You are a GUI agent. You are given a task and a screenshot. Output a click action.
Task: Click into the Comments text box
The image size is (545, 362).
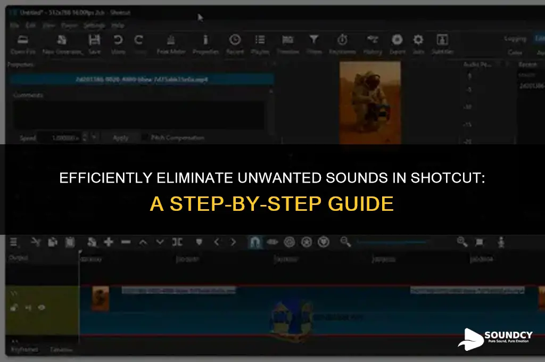coord(139,115)
